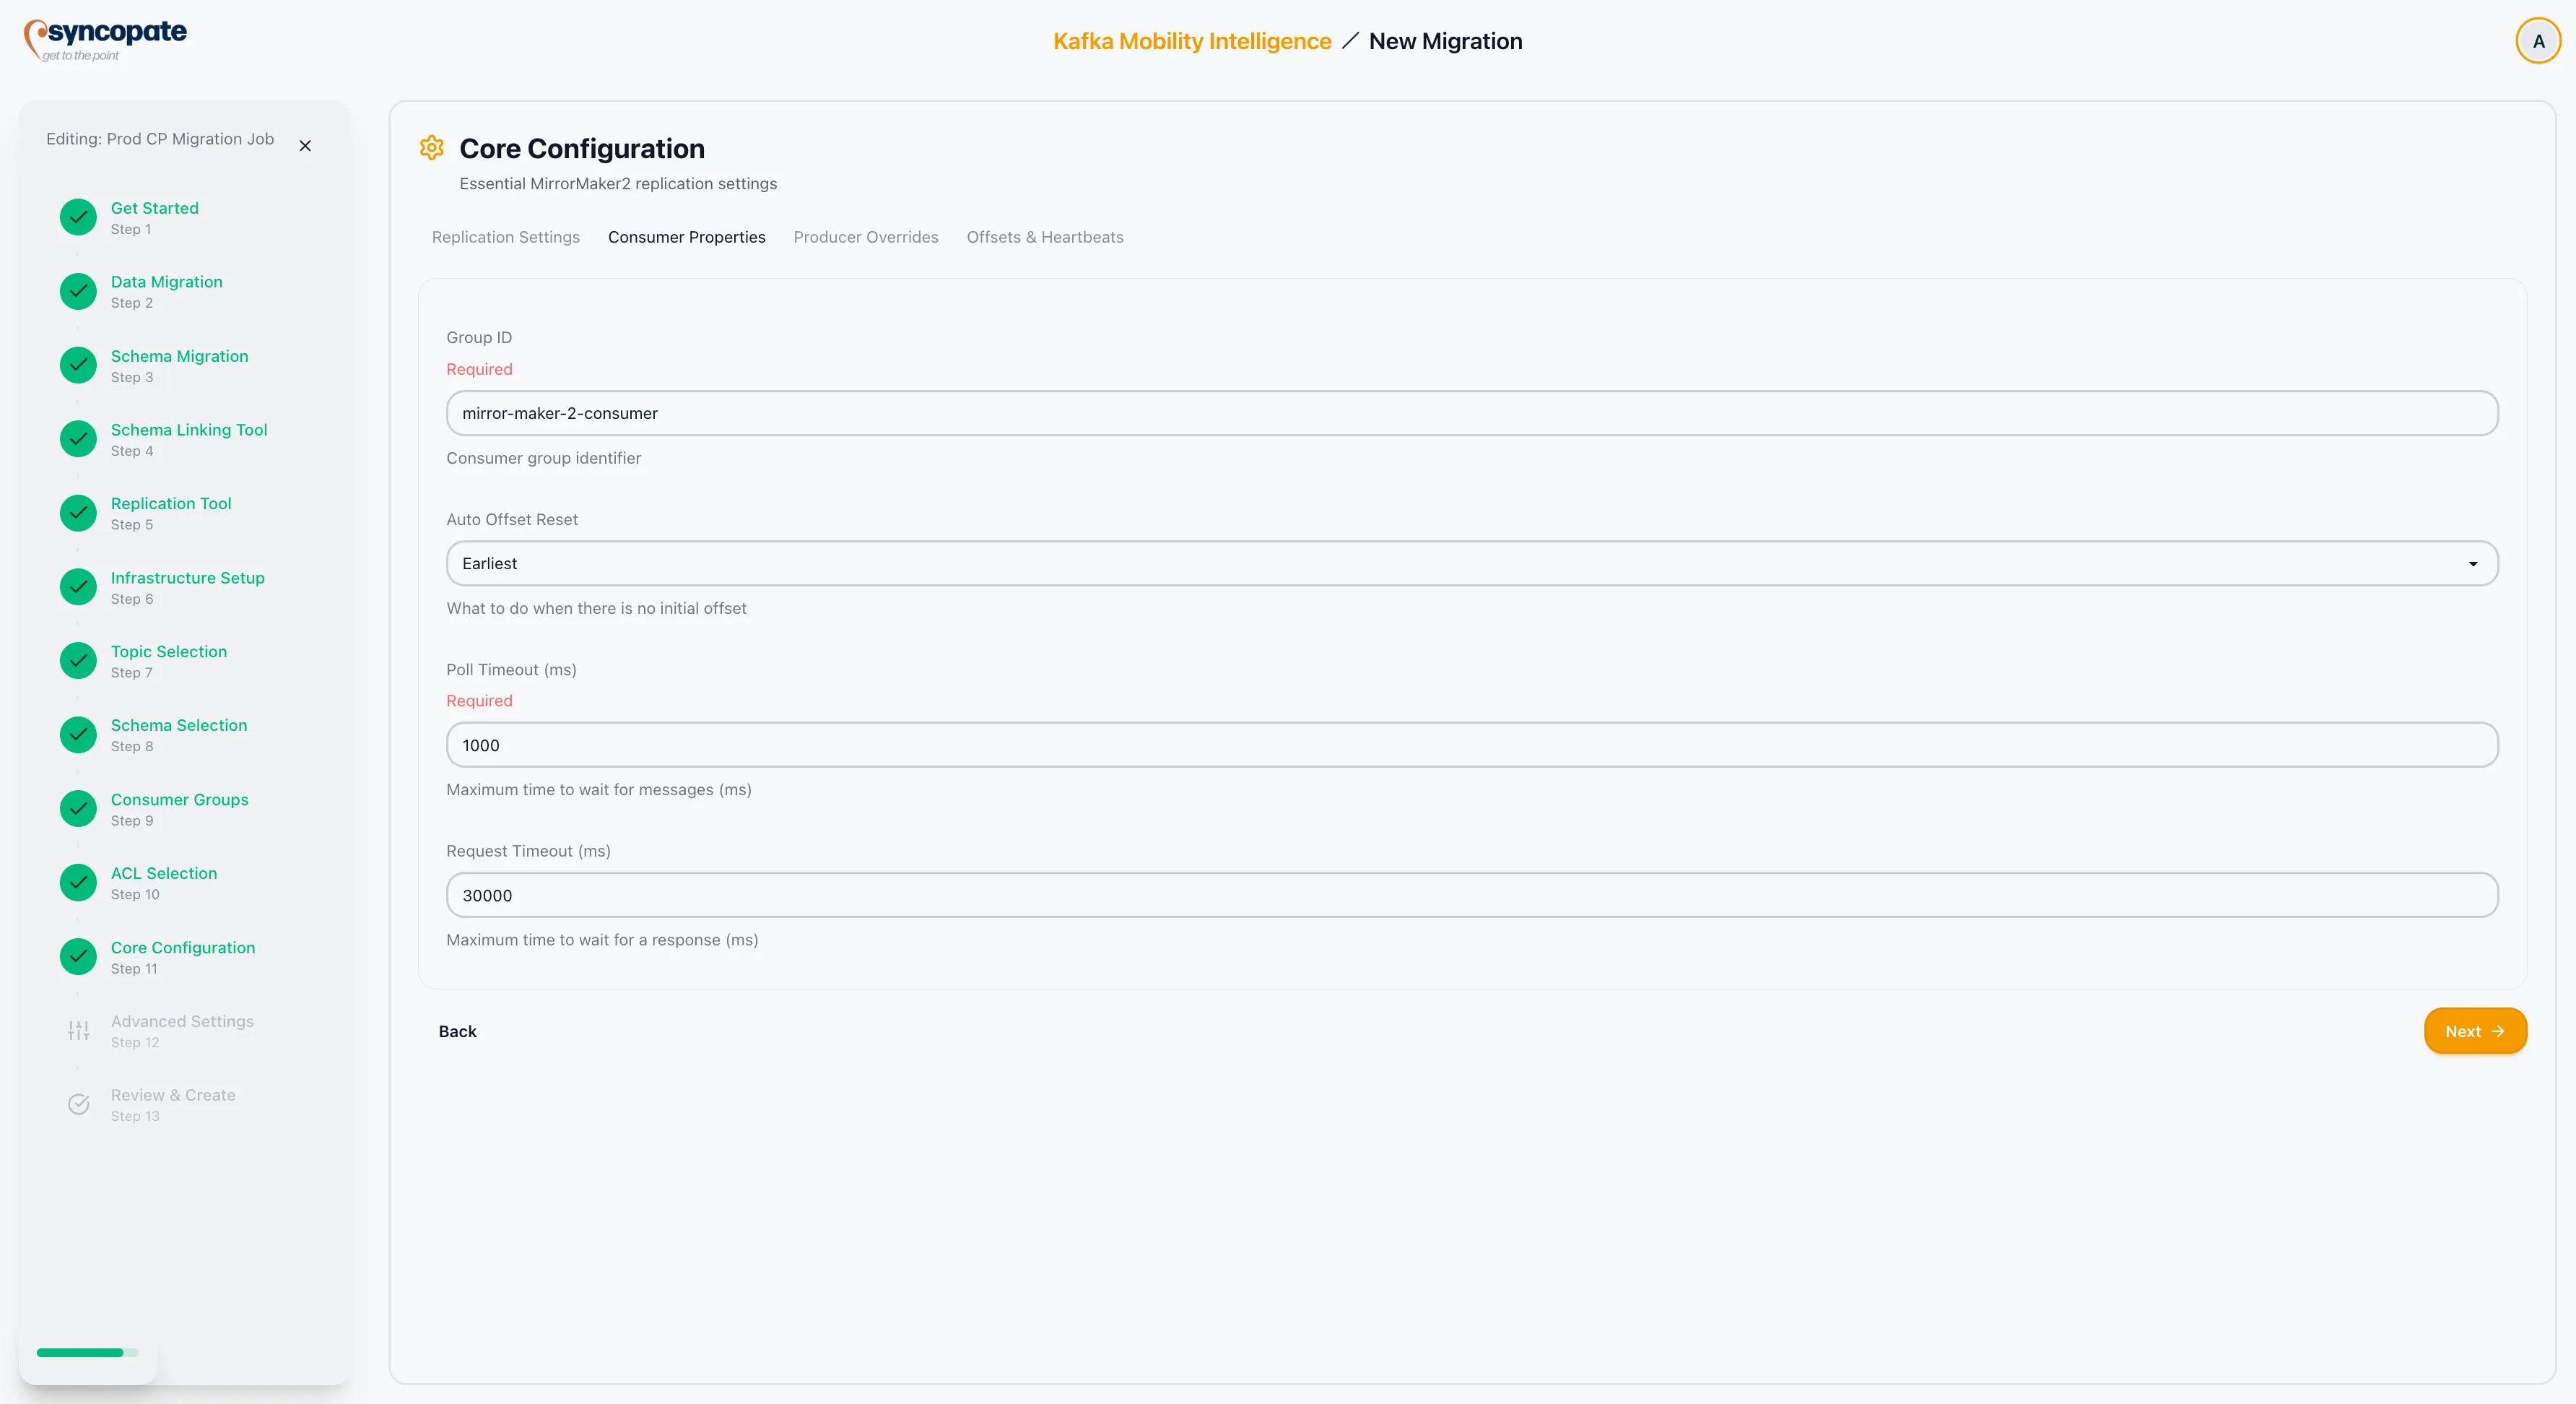Switch to the Producer Overrides tab
Screen dimensions: 2576x1404
(x=865, y=237)
